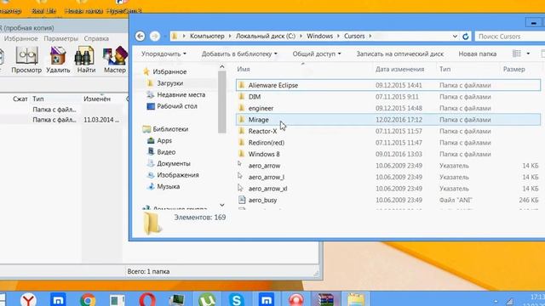Click the Back arrow in Explorer

click(x=140, y=36)
